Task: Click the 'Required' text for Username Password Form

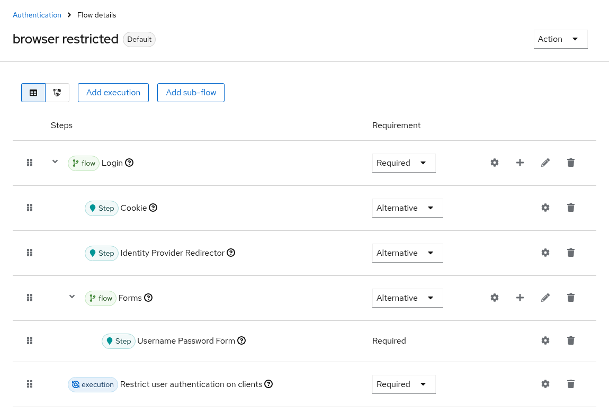Action: click(x=389, y=341)
